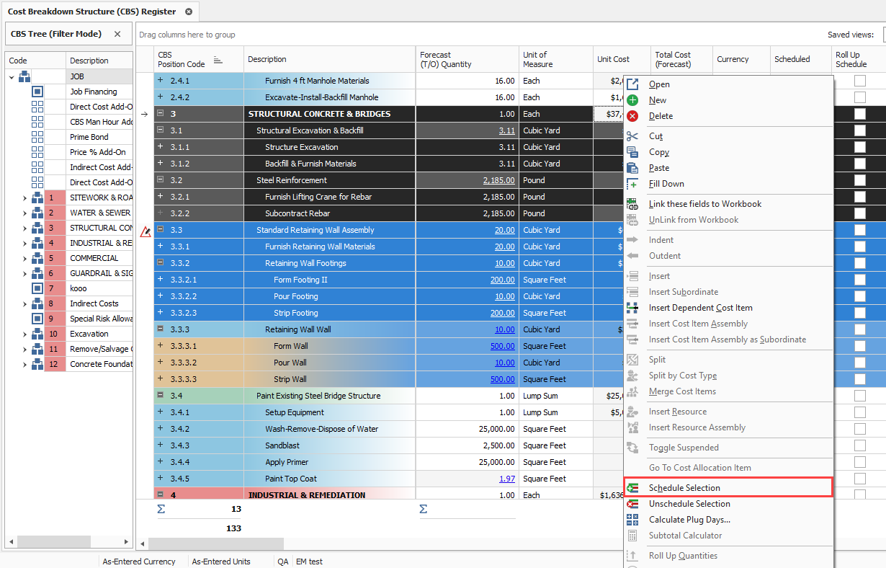Click the red Delete icon in context menu
This screenshot has width=886, height=568.
point(632,116)
